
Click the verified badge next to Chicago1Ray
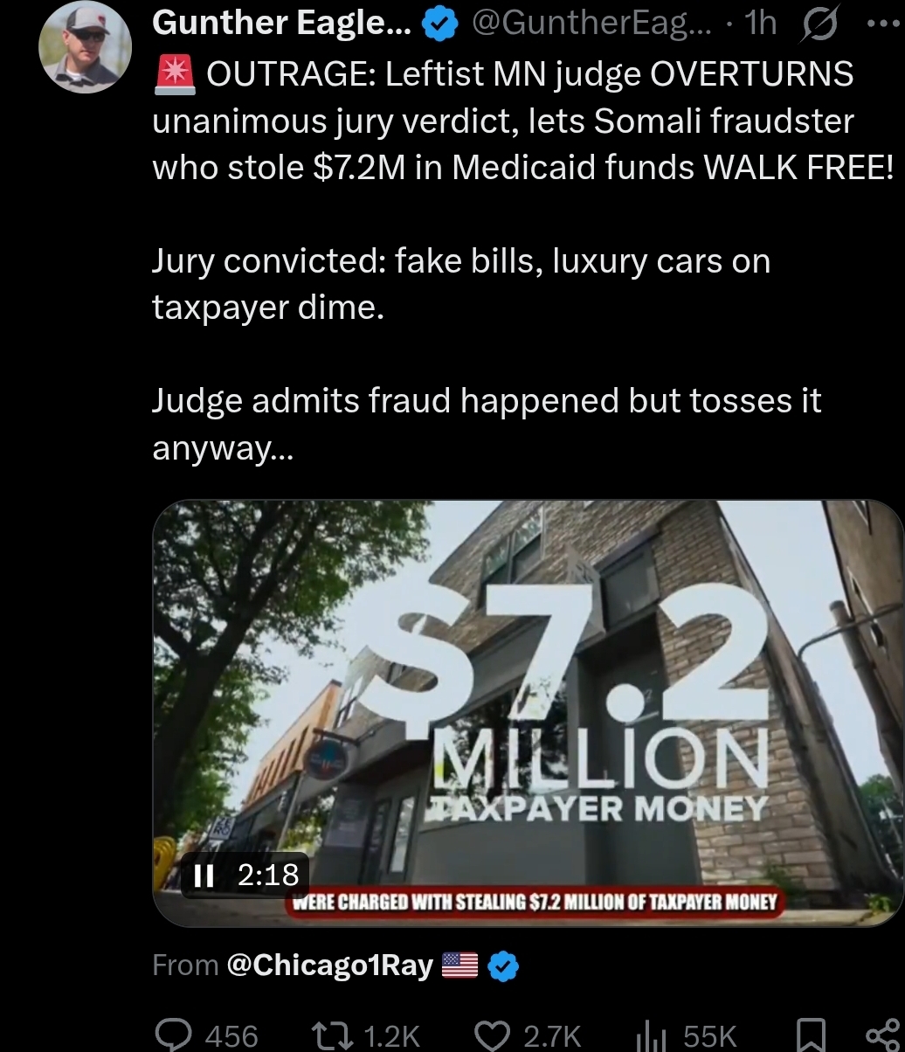tap(503, 965)
